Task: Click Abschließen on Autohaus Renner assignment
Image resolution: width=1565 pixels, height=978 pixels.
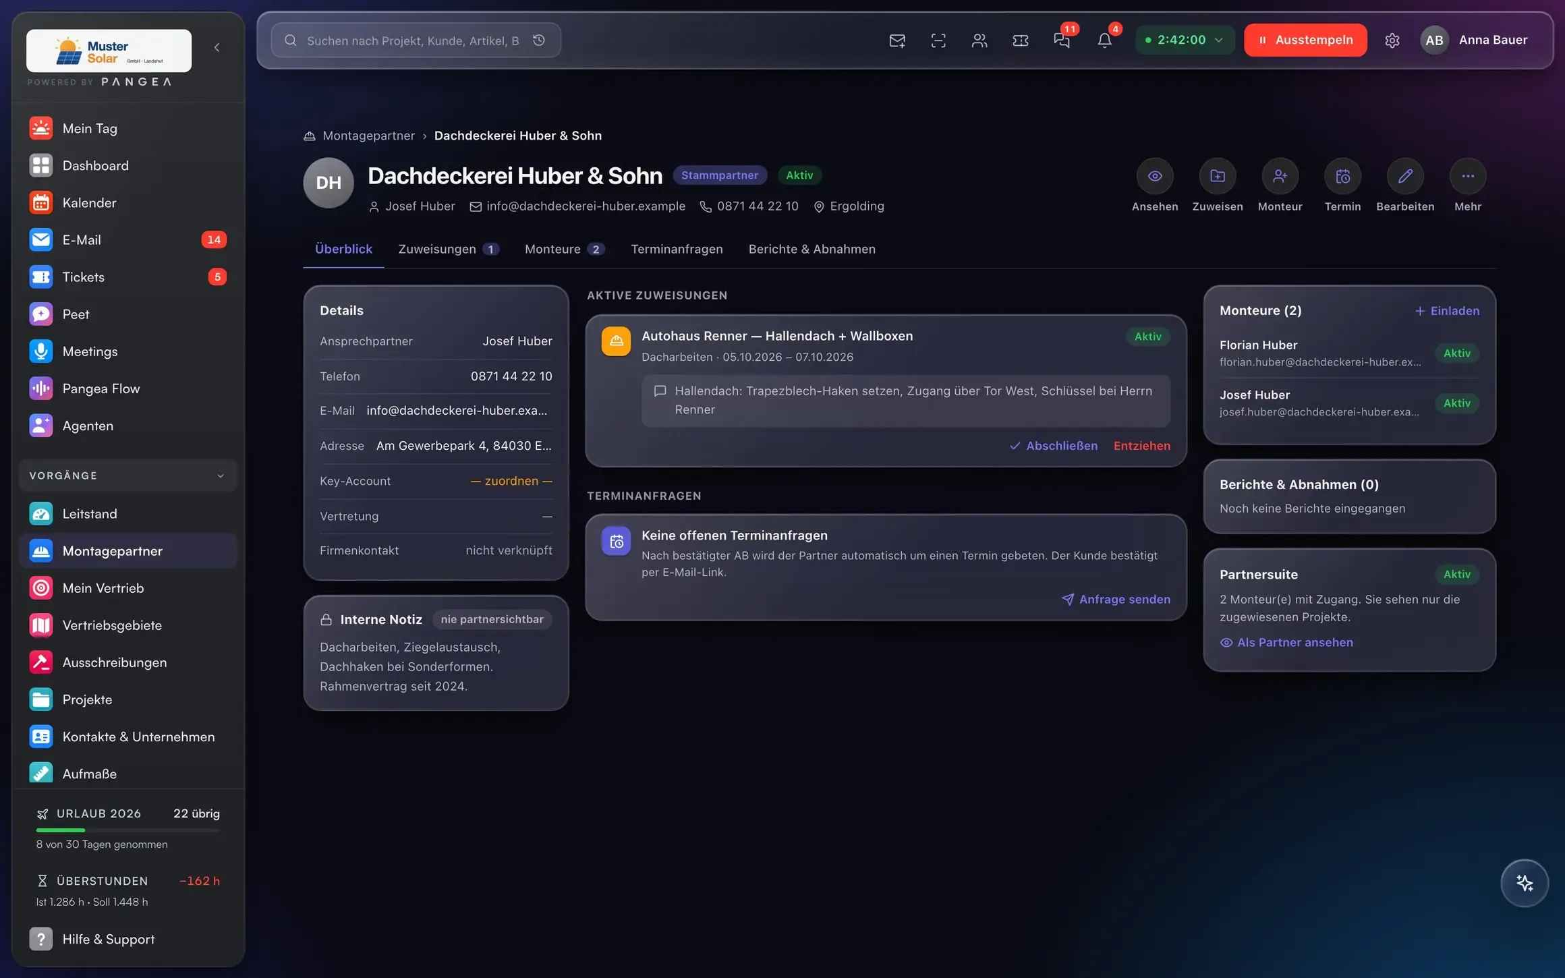Action: [x=1053, y=446]
